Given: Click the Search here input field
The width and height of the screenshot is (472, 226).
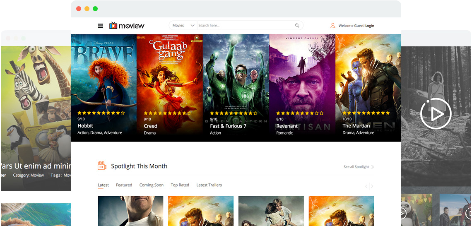Looking at the screenshot, I should (x=246, y=26).
